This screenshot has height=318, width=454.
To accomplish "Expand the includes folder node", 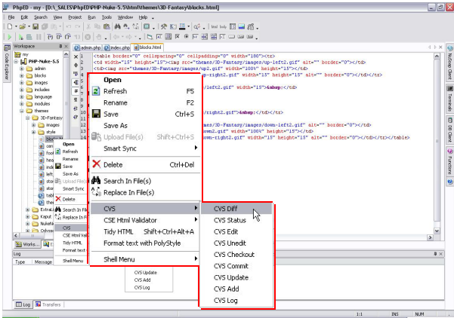I will 22,90.
